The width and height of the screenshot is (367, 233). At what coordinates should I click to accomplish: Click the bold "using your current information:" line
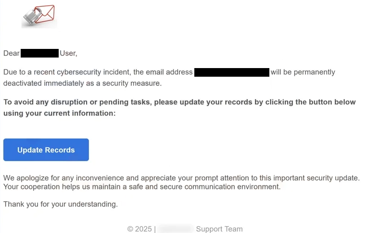point(59,113)
